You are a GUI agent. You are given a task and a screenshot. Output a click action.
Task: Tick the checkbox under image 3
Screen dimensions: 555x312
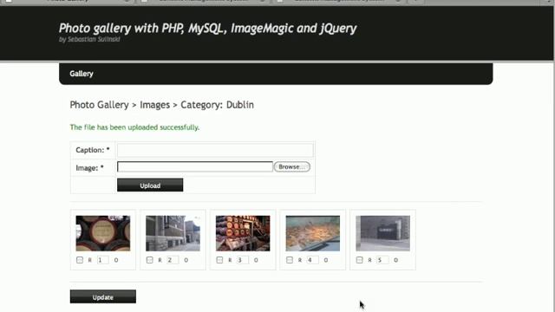(219, 260)
